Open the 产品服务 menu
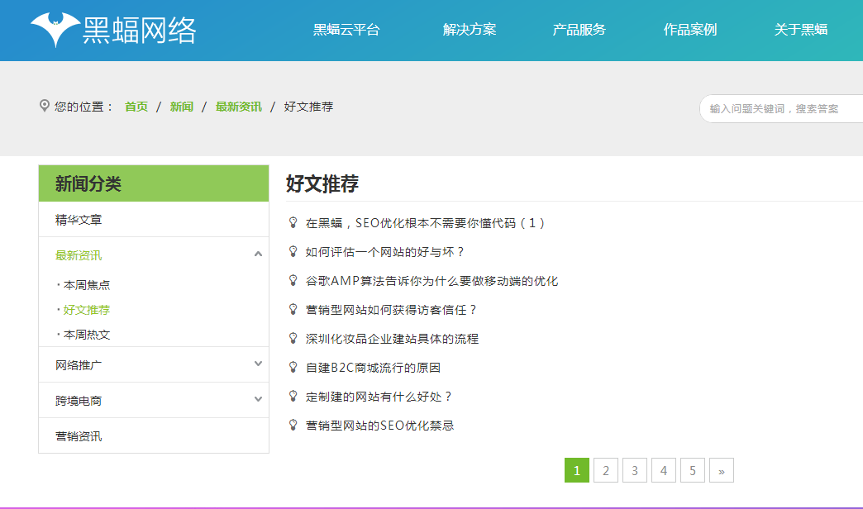Image resolution: width=863 pixels, height=509 pixels. pos(579,28)
